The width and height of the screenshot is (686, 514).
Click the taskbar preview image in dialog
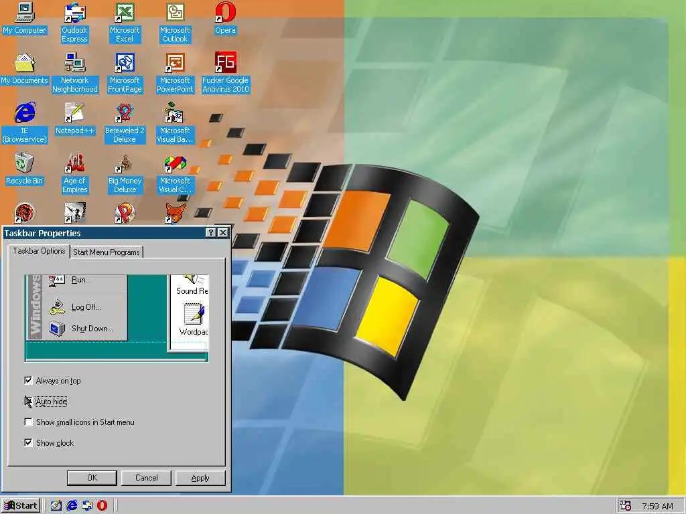[117, 318]
